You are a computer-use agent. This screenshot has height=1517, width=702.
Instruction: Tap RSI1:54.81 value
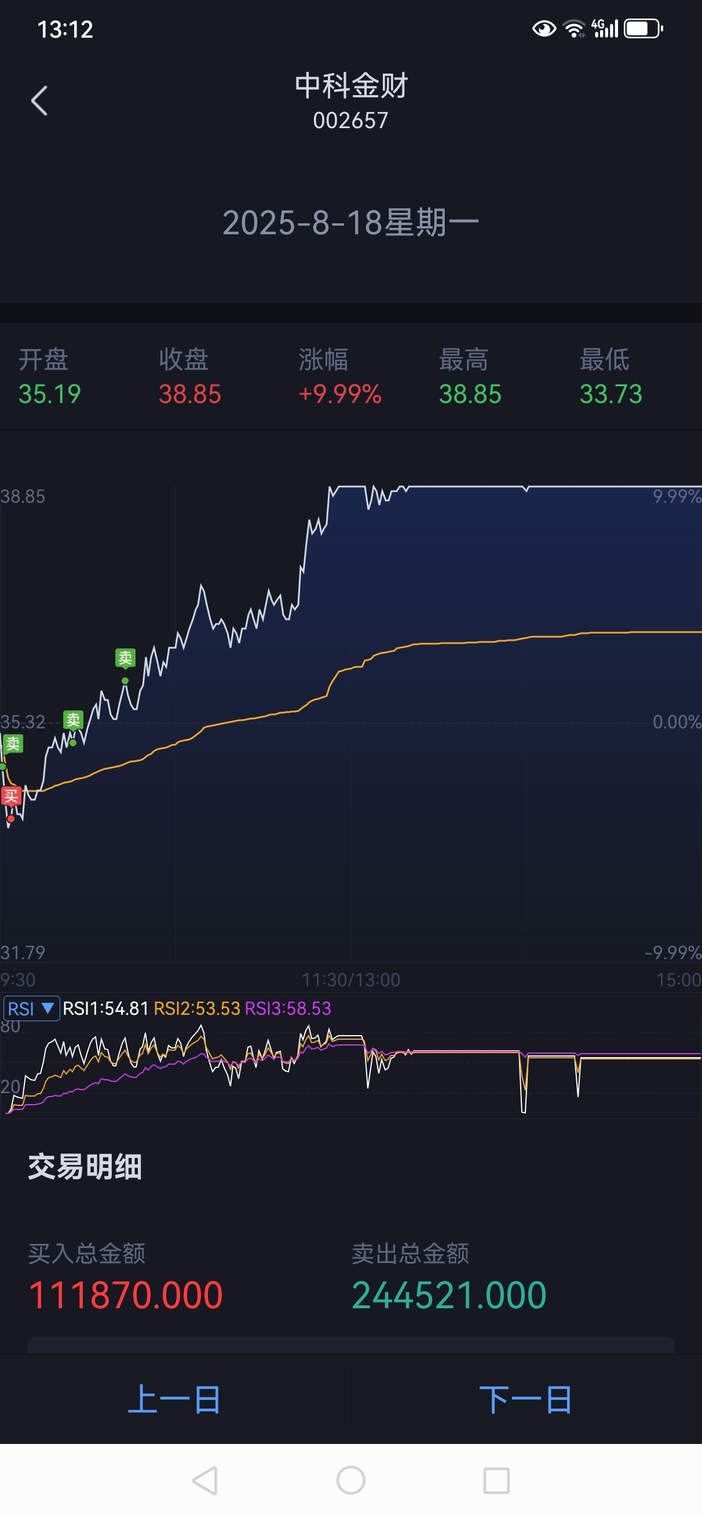pos(105,1009)
